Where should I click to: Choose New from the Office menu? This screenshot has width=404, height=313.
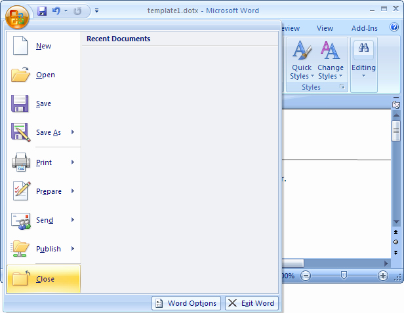[43, 46]
